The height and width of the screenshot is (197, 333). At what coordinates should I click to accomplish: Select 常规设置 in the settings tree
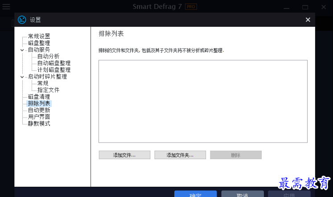coord(39,36)
